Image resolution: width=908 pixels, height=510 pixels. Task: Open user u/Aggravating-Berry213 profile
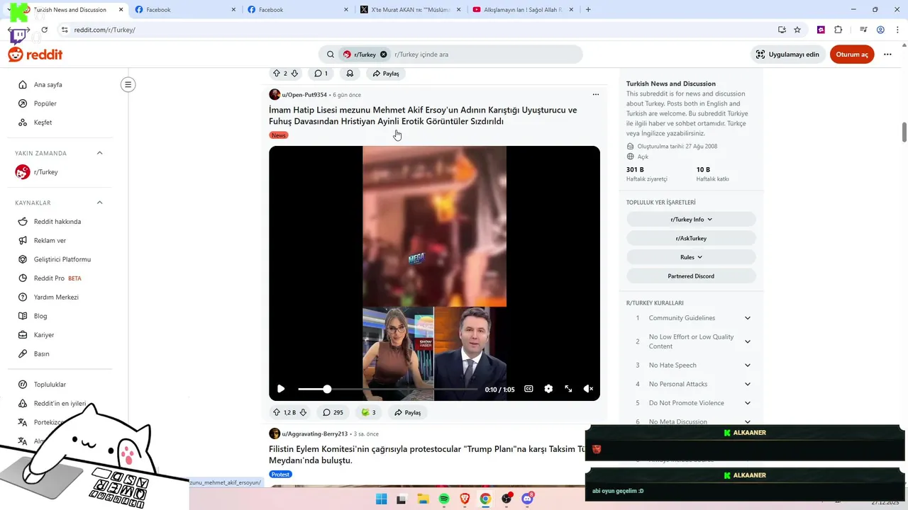(x=315, y=433)
